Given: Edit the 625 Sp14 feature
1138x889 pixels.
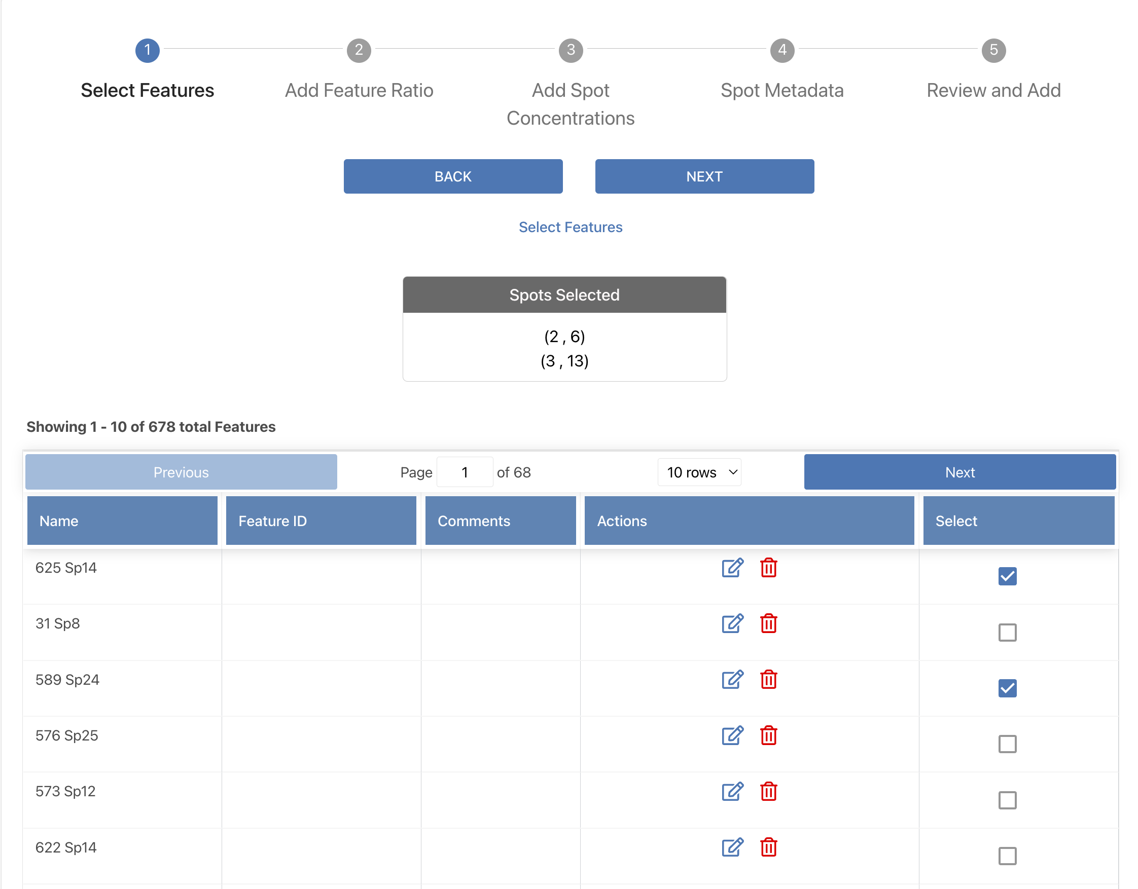Looking at the screenshot, I should [732, 568].
